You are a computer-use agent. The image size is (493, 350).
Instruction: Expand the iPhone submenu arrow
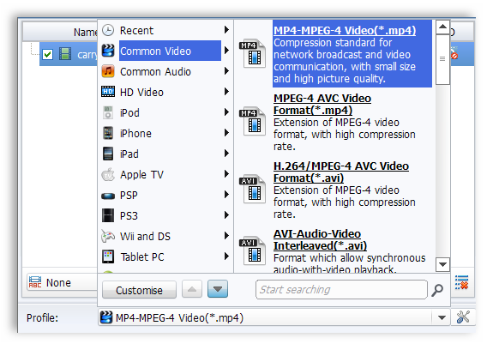226,133
